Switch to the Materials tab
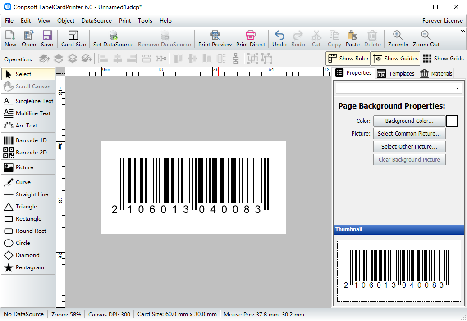 pos(436,73)
